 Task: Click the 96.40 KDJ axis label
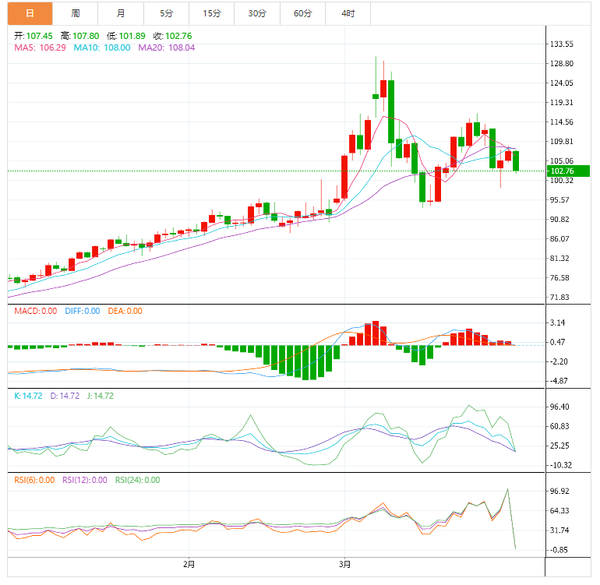click(x=559, y=407)
